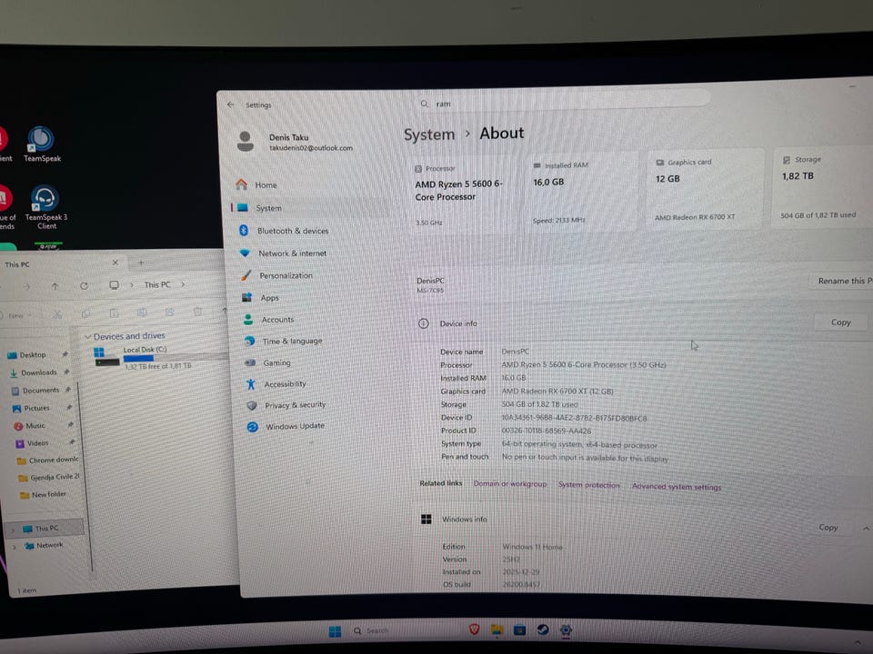Click This PC in Explorer address bar
This screenshot has height=654, width=873.
[x=157, y=284]
